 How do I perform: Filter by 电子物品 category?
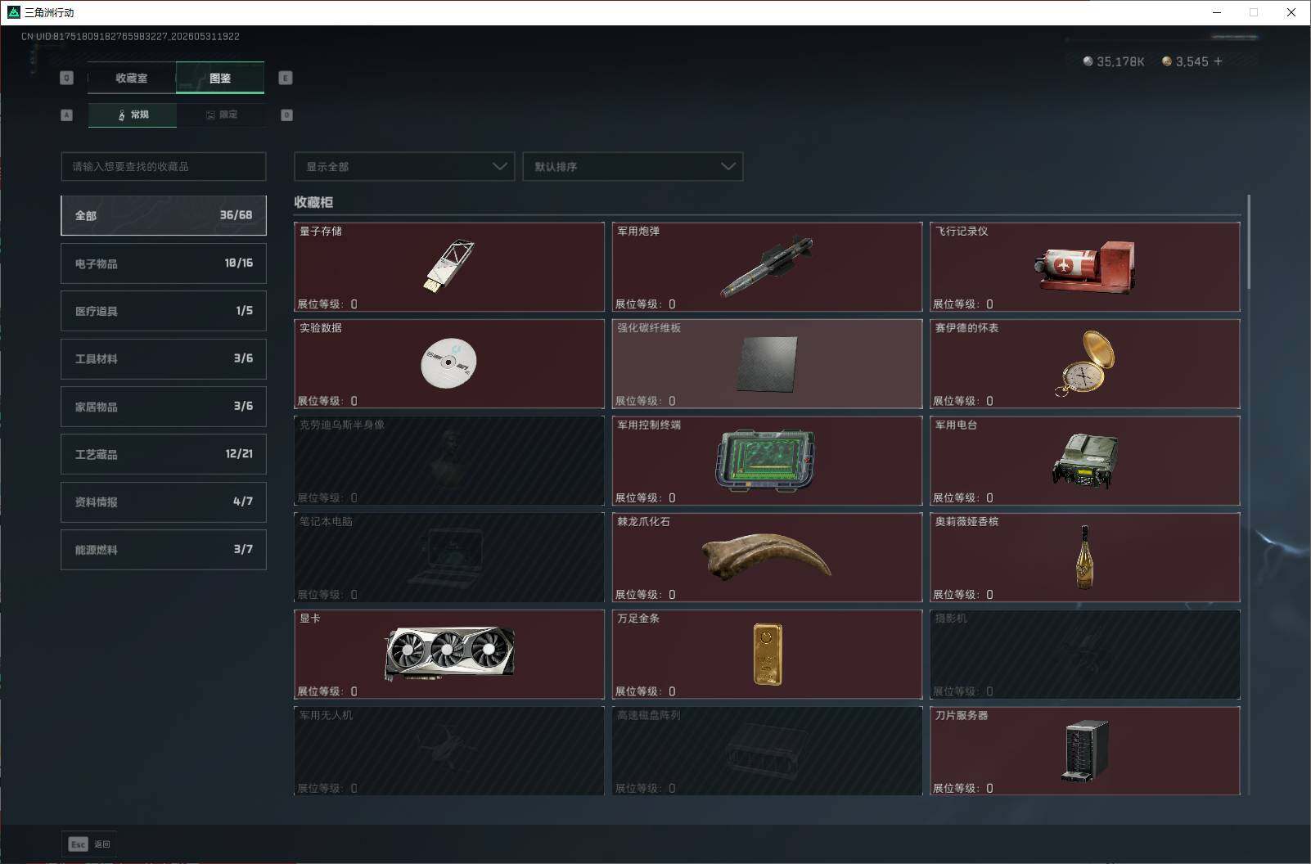pos(164,263)
